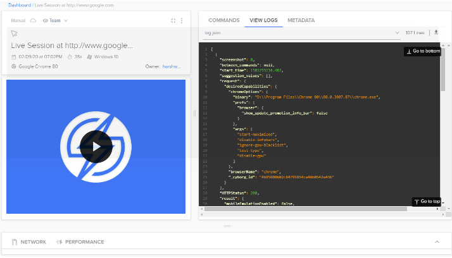Click the Google Chrome 80 browser icon

14,66
